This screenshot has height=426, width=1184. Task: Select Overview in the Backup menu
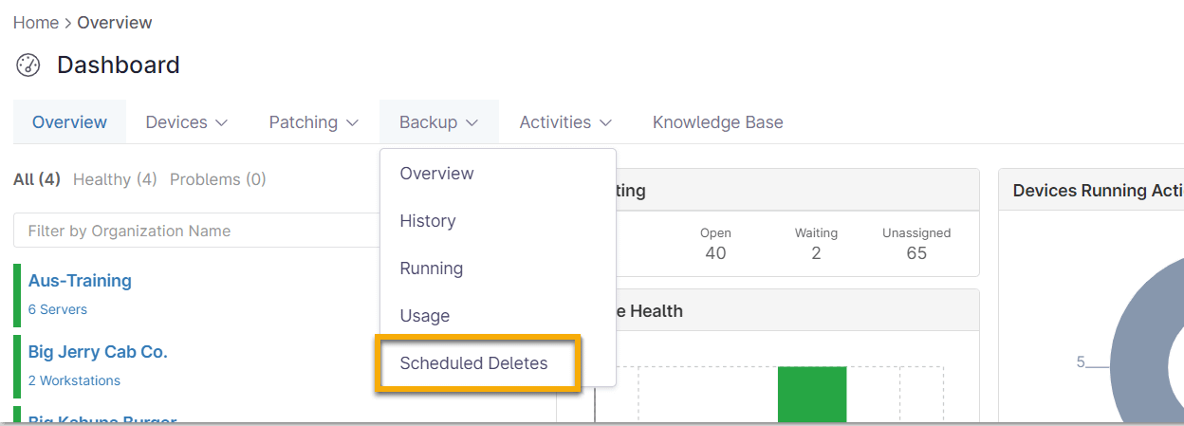436,174
